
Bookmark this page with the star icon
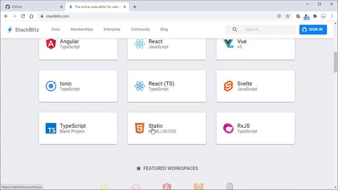pos(287,16)
